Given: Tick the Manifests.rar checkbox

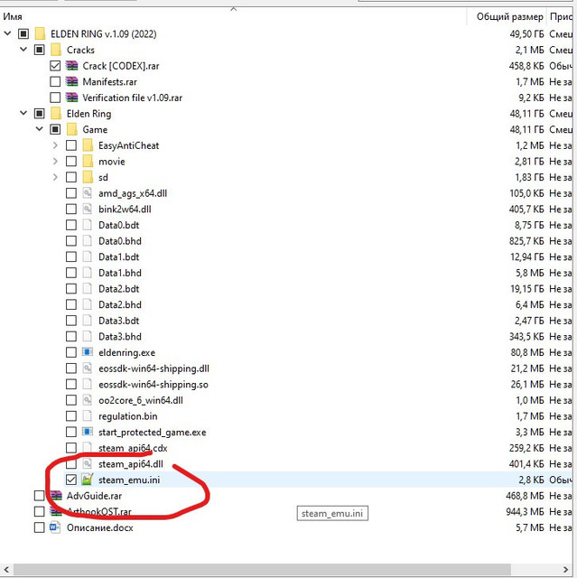Looking at the screenshot, I should [x=55, y=82].
